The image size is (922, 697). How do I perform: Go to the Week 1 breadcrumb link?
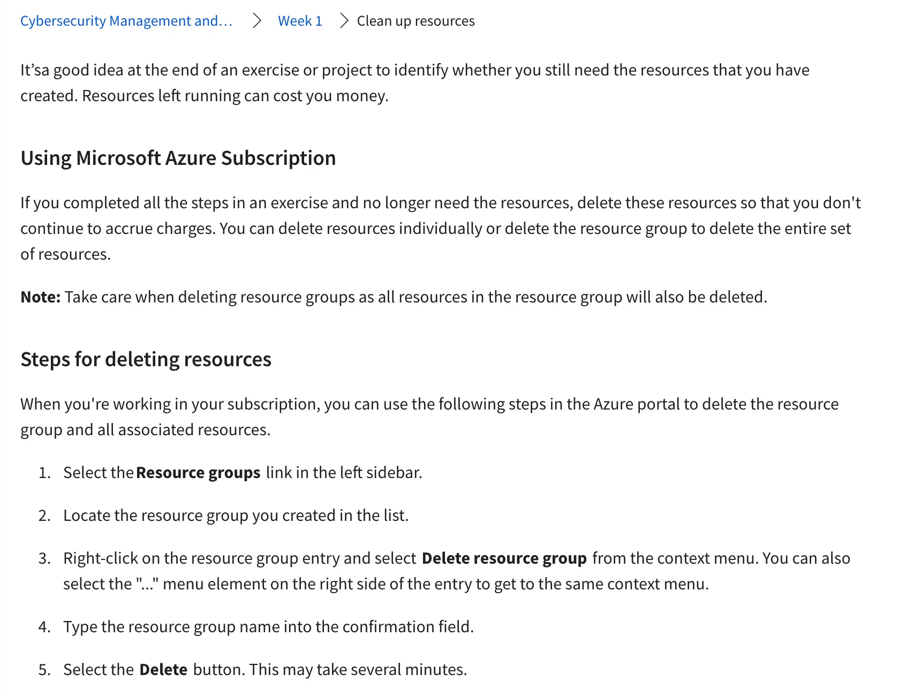[x=300, y=21]
